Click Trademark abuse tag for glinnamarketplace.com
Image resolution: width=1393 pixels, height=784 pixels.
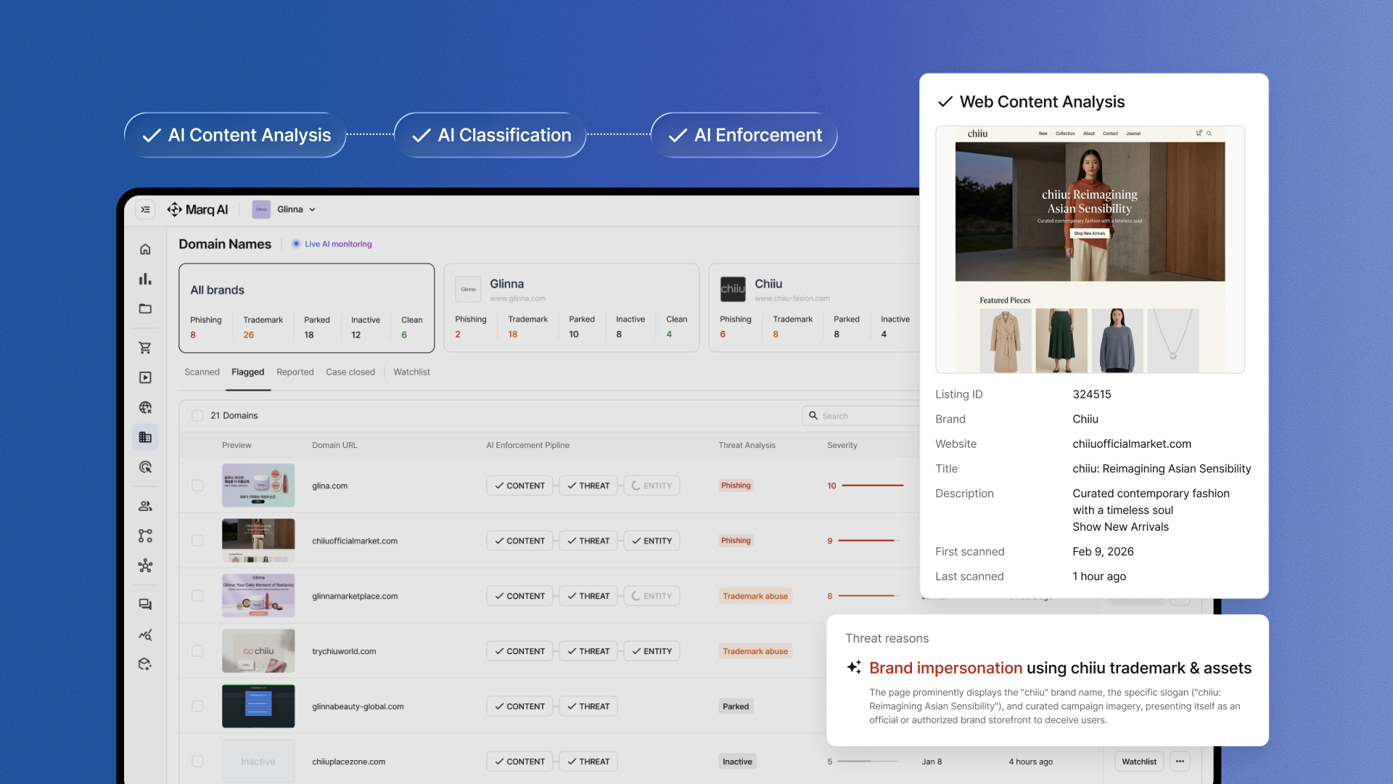755,596
